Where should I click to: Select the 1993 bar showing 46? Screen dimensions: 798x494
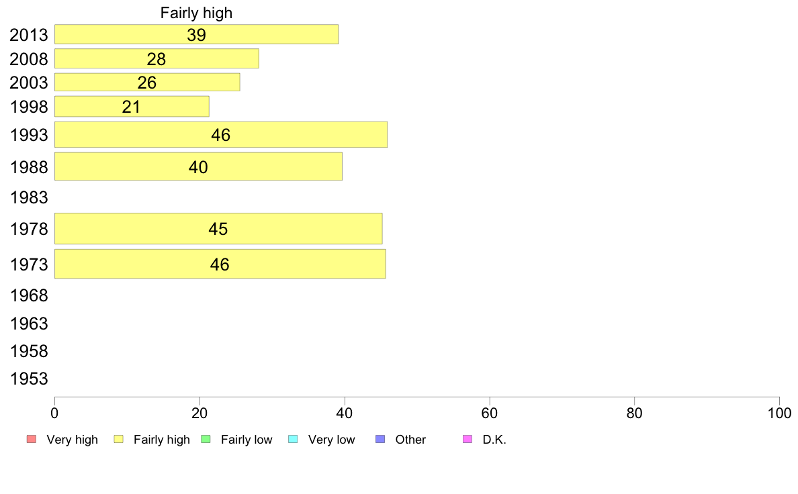(x=221, y=135)
